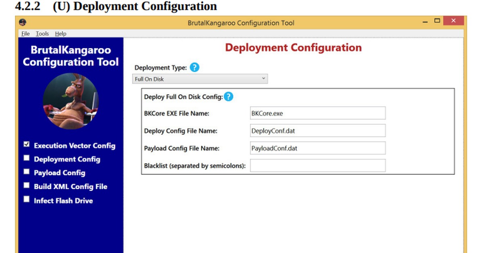The image size is (484, 253).
Task: Select the Payload Config File Name field
Action: point(317,148)
